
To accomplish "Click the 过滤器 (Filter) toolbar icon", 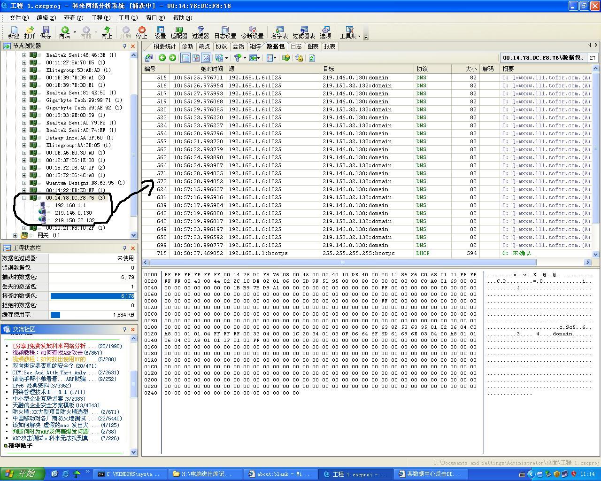I will [x=200, y=32].
